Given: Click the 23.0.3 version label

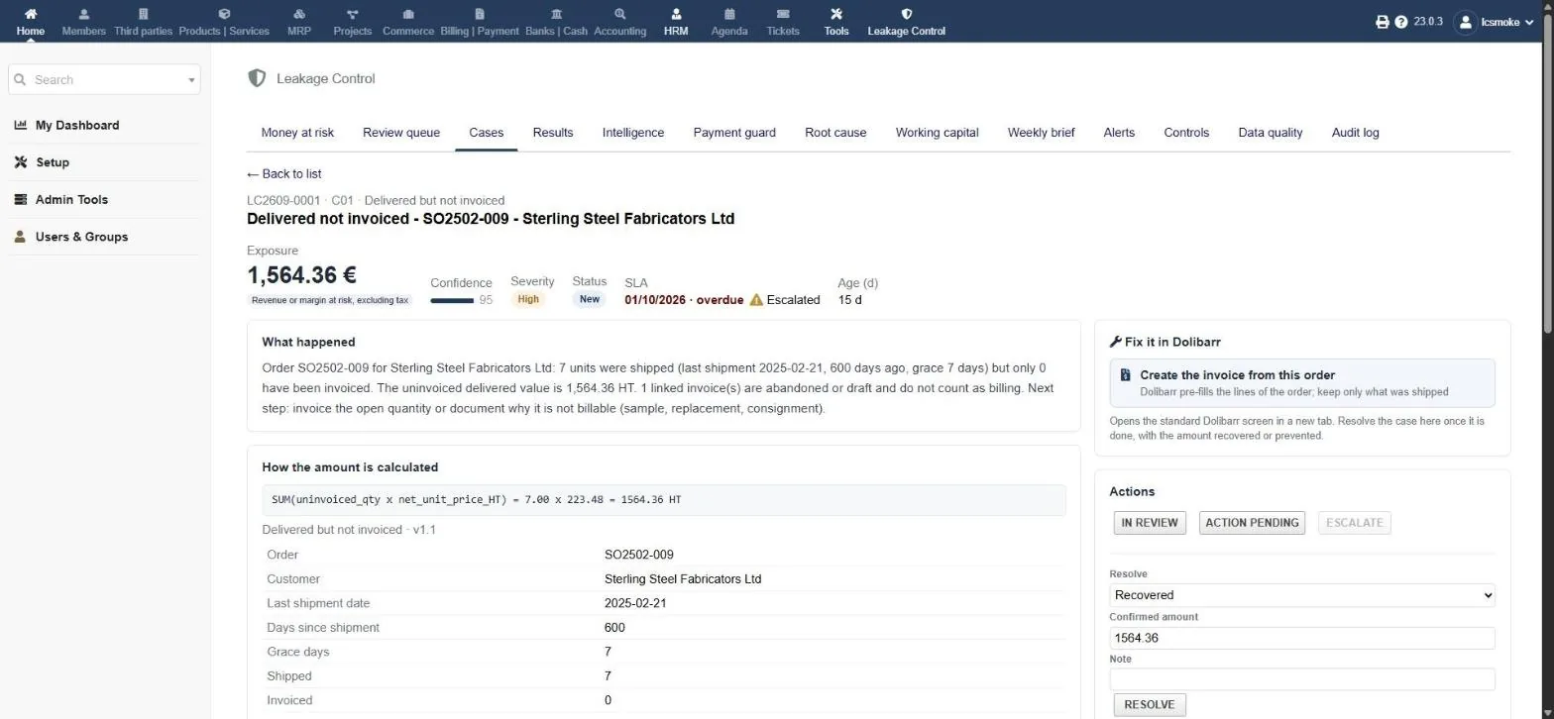Looking at the screenshot, I should pos(1428,22).
